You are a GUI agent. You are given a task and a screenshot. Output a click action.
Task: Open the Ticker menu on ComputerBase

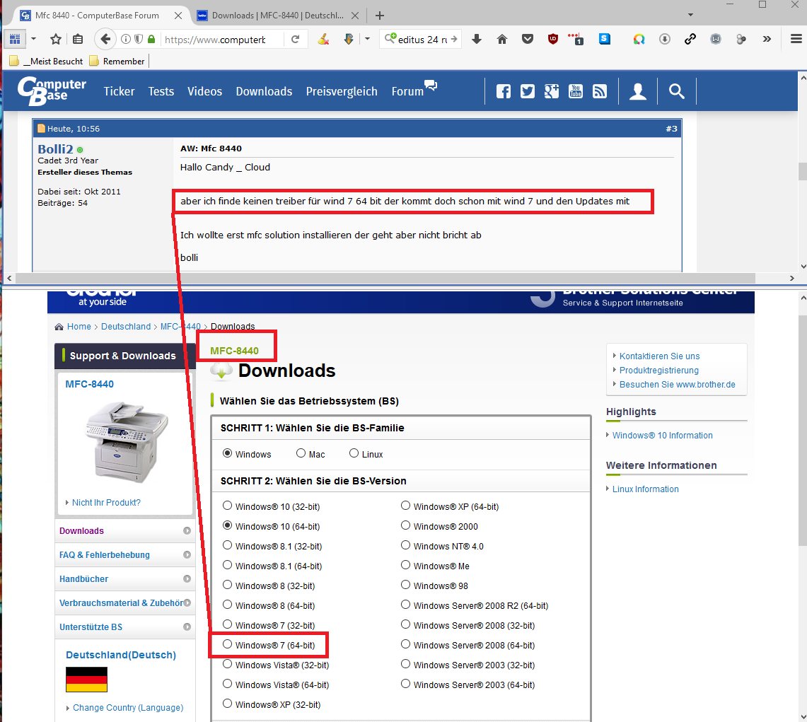119,92
